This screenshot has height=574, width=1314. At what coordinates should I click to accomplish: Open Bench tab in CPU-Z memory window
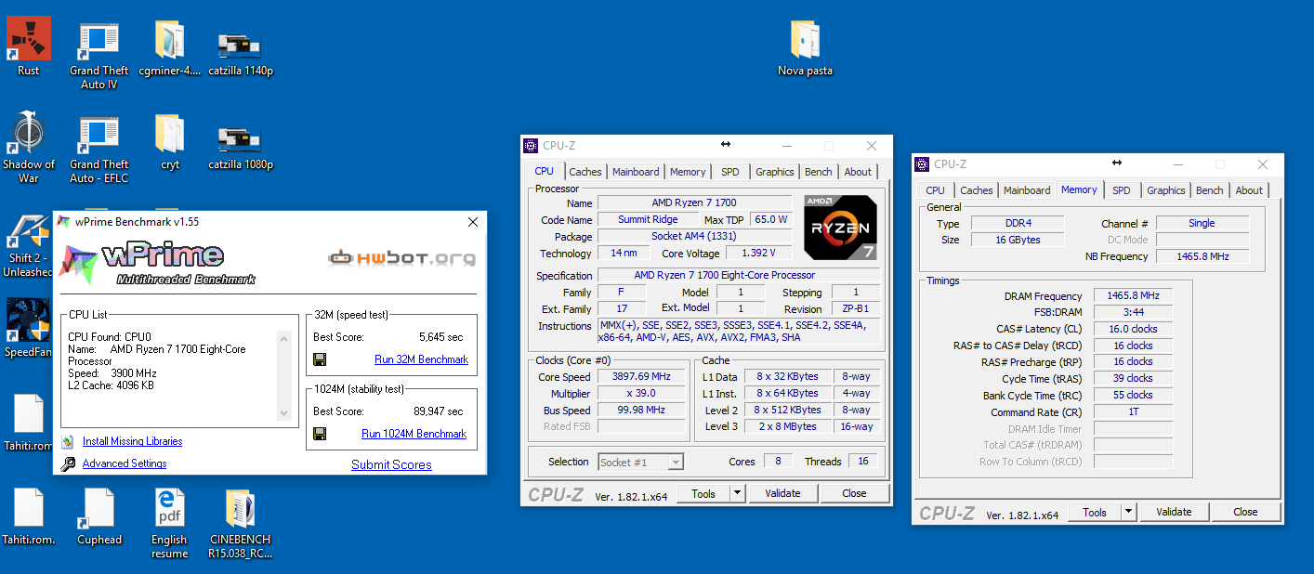pos(1210,190)
